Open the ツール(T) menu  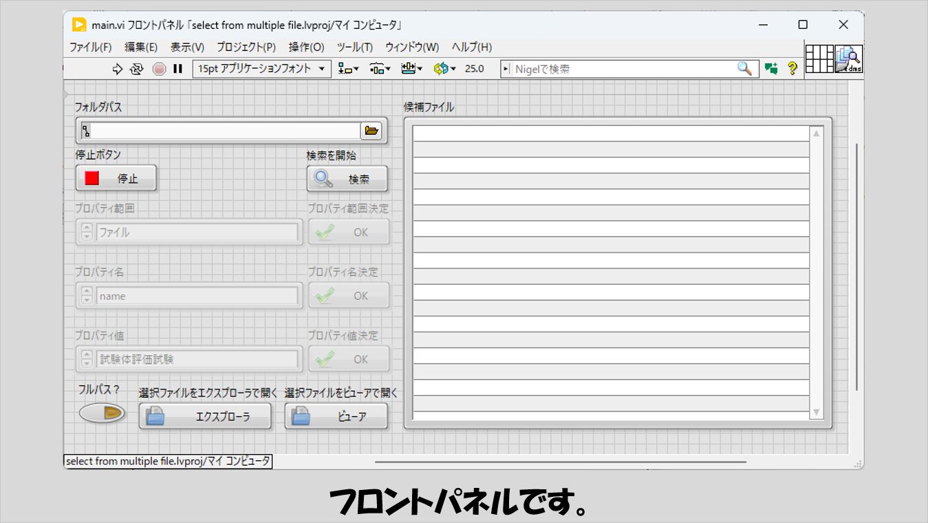click(354, 47)
